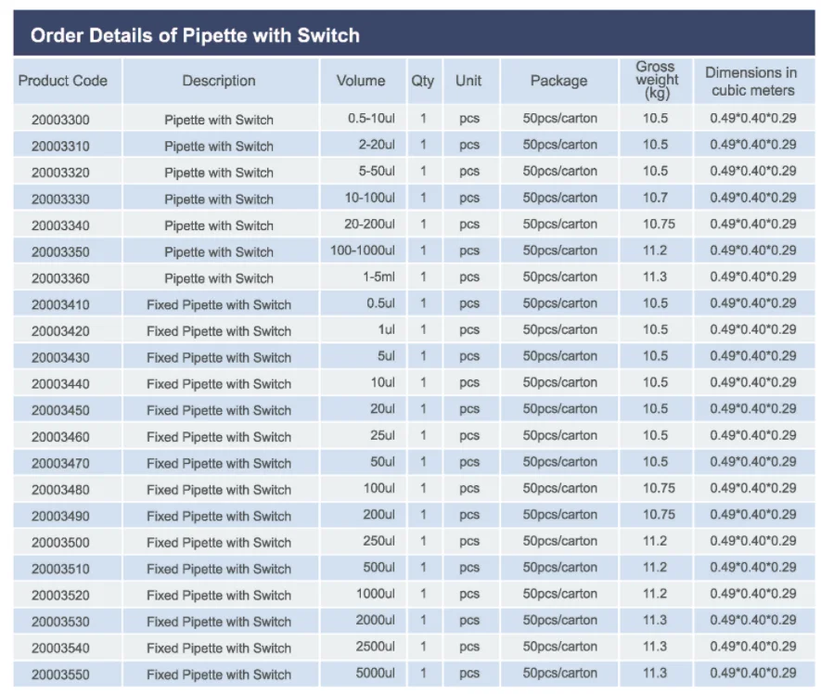The image size is (821, 694).
Task: Click the Gross weight (kg) header
Action: click(655, 80)
